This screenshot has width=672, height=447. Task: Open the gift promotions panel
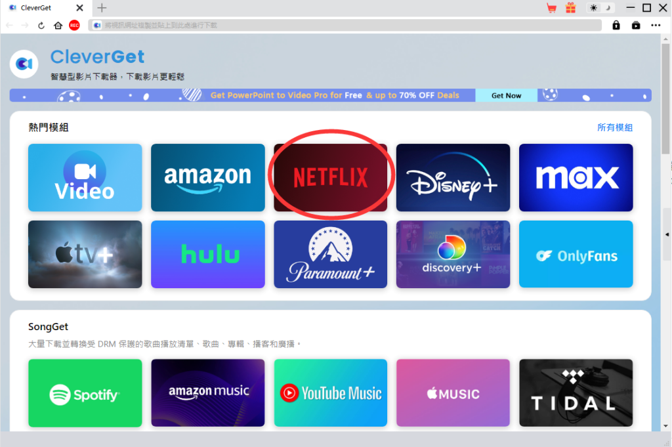[x=570, y=8]
